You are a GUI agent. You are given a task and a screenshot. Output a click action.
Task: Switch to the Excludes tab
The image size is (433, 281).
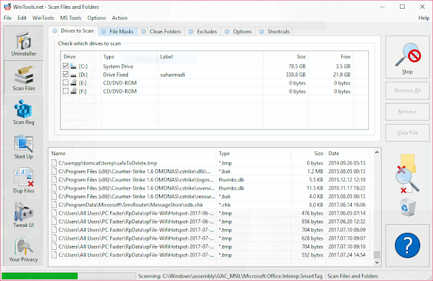tap(203, 32)
